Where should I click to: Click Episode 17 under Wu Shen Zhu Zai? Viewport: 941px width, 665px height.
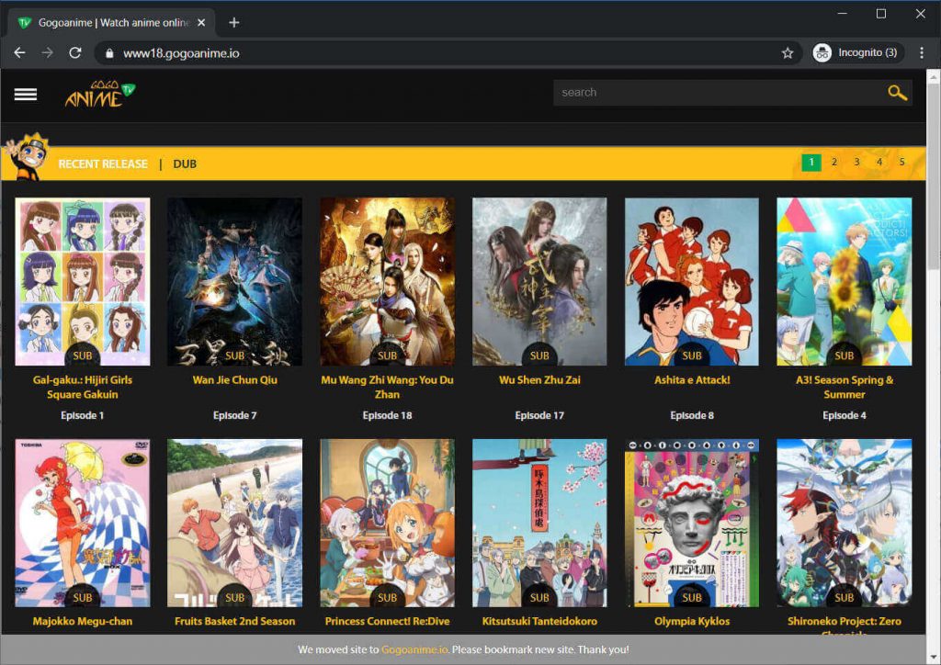coord(539,415)
